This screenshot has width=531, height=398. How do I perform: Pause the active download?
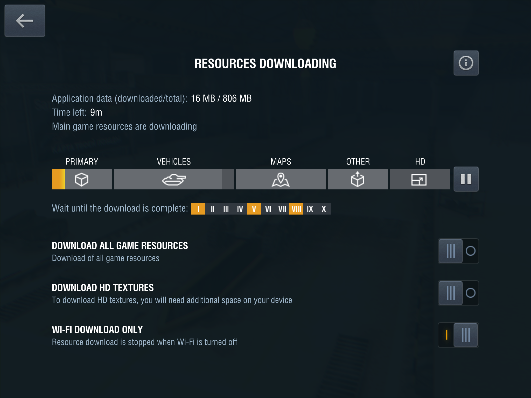[x=465, y=179]
